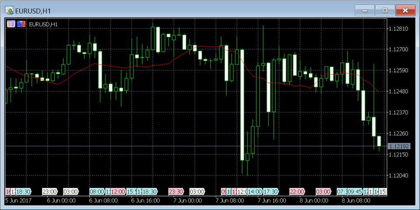Select the pink 22:00 event marker
The width and height of the screenshot is (420, 210).
point(297,192)
